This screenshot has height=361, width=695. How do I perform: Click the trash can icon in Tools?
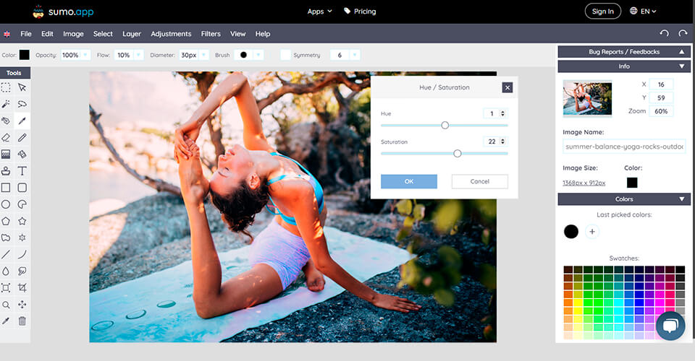(22, 321)
